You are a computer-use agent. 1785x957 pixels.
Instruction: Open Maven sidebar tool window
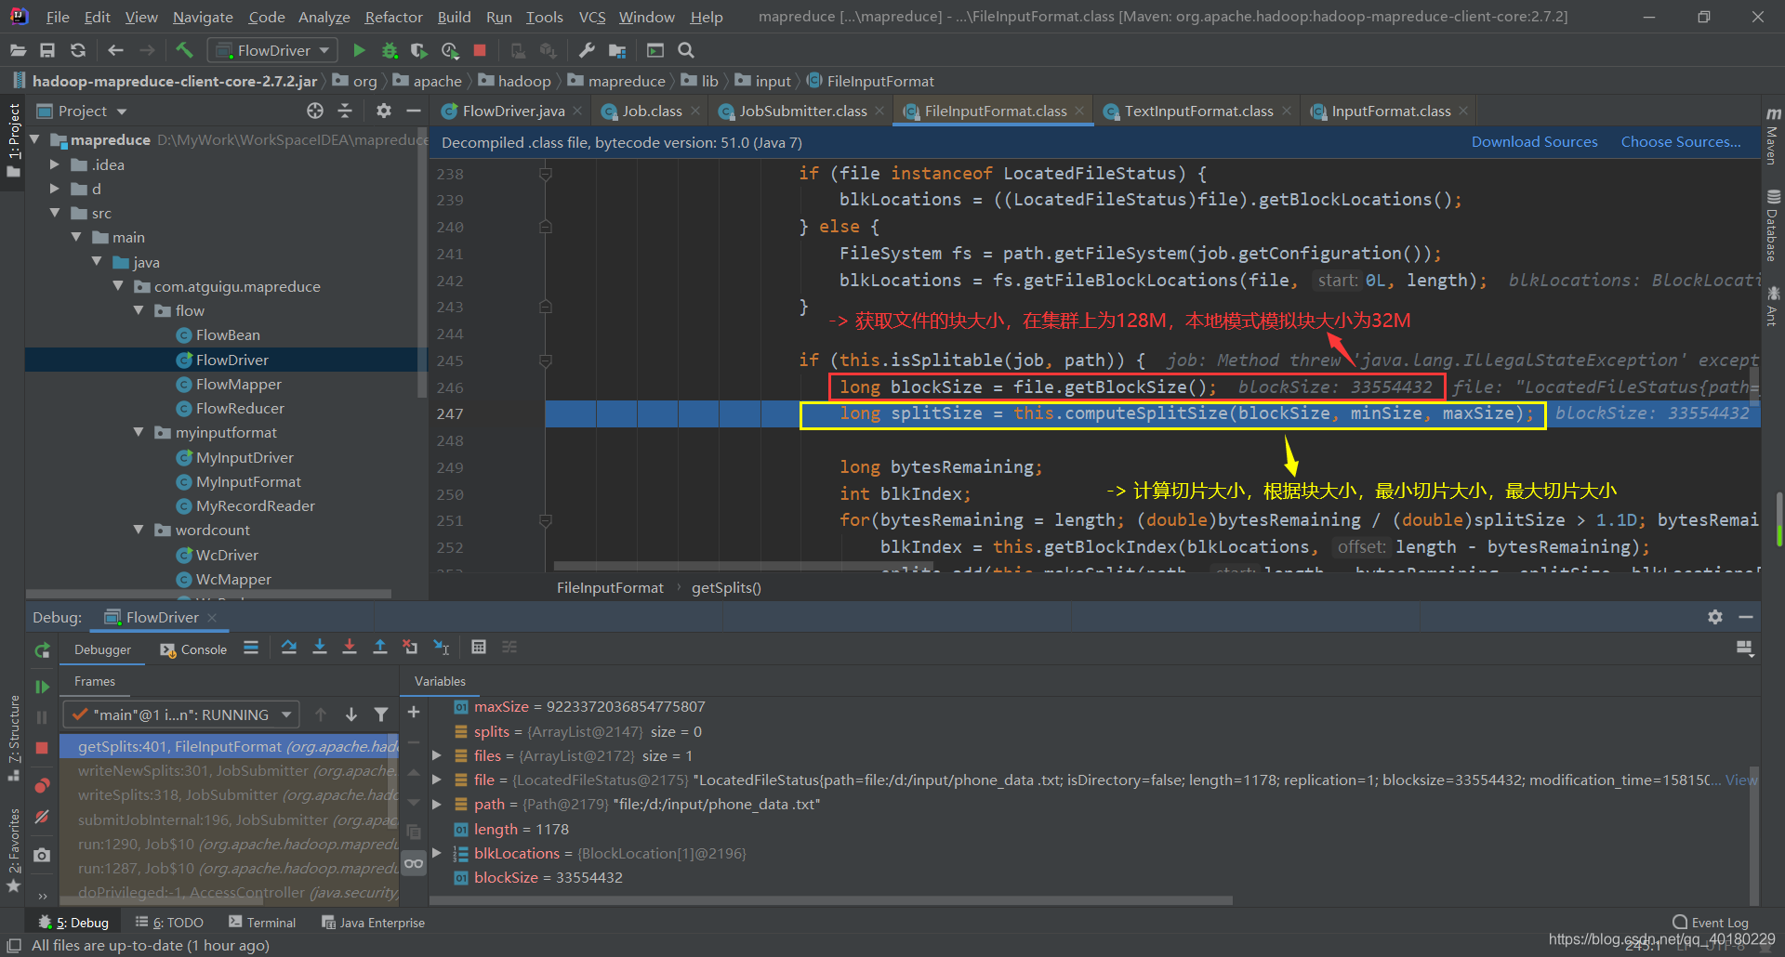click(1773, 137)
